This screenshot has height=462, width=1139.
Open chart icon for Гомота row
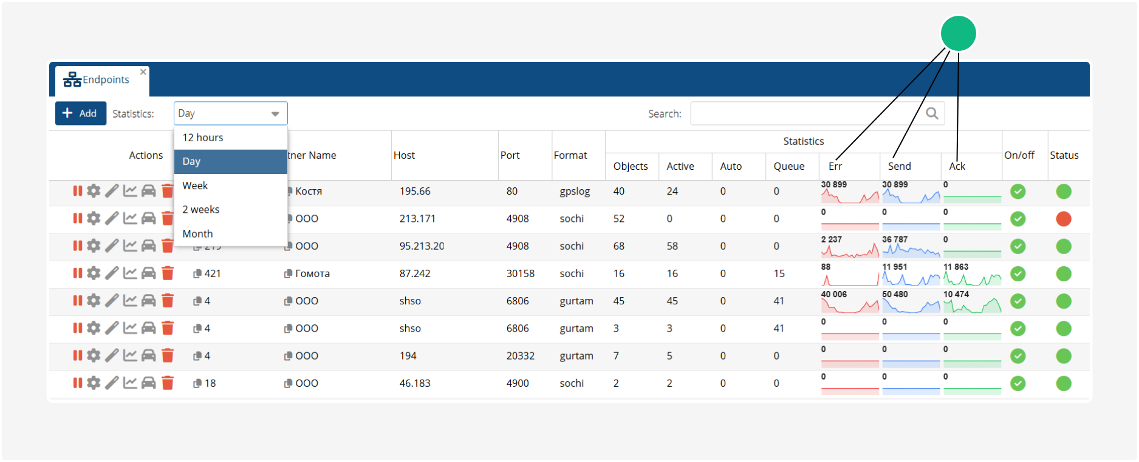pos(130,273)
